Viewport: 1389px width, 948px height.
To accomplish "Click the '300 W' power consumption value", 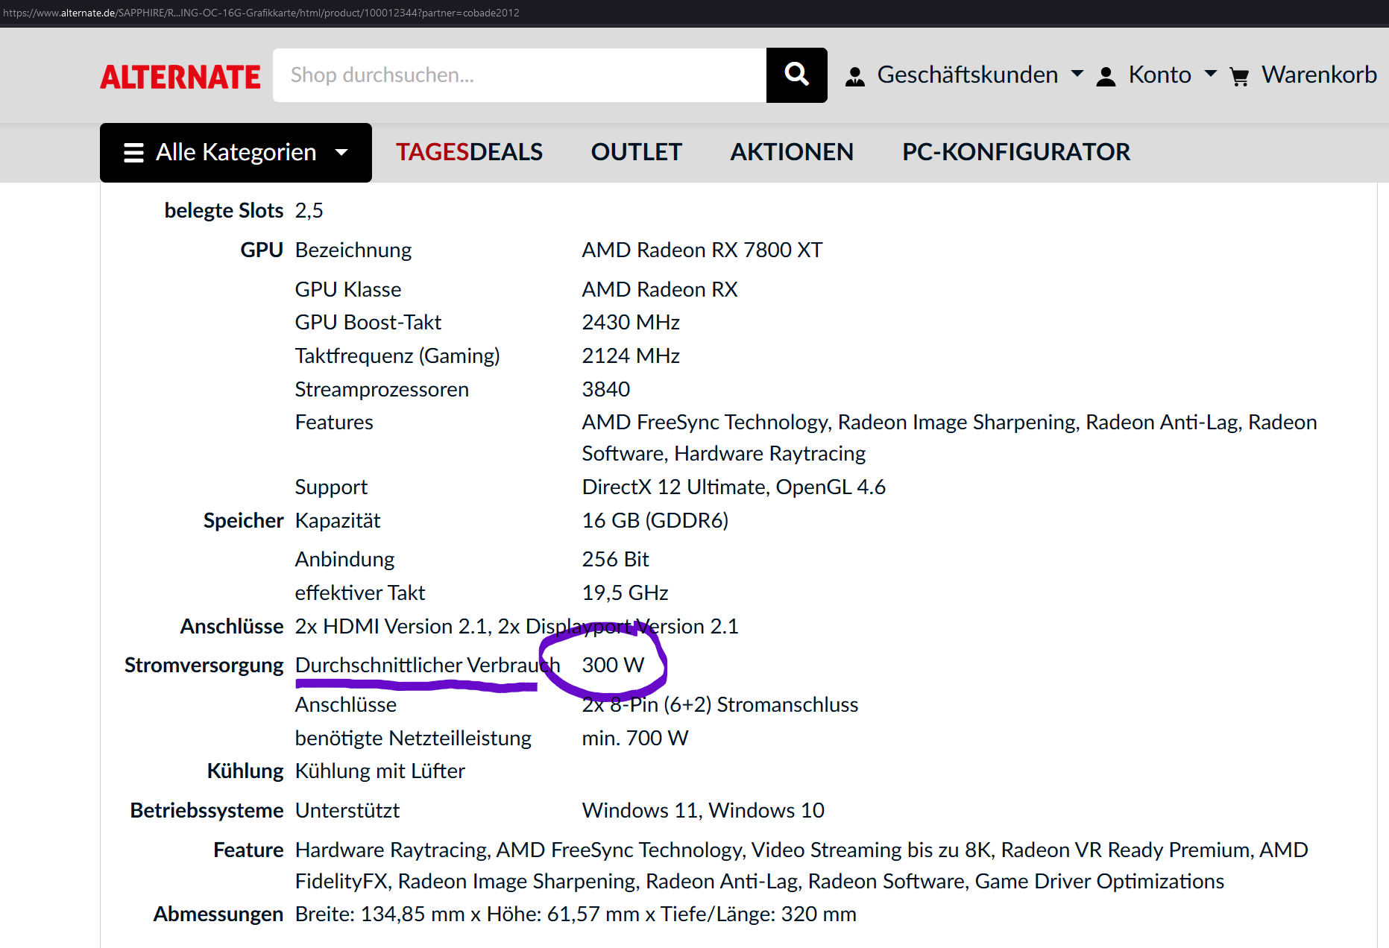I will coord(613,665).
